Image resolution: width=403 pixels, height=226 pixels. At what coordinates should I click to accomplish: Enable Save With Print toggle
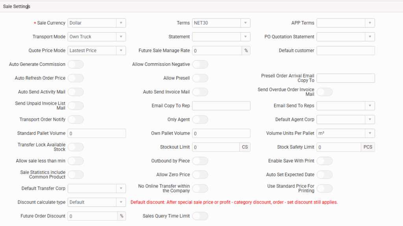(x=324, y=161)
